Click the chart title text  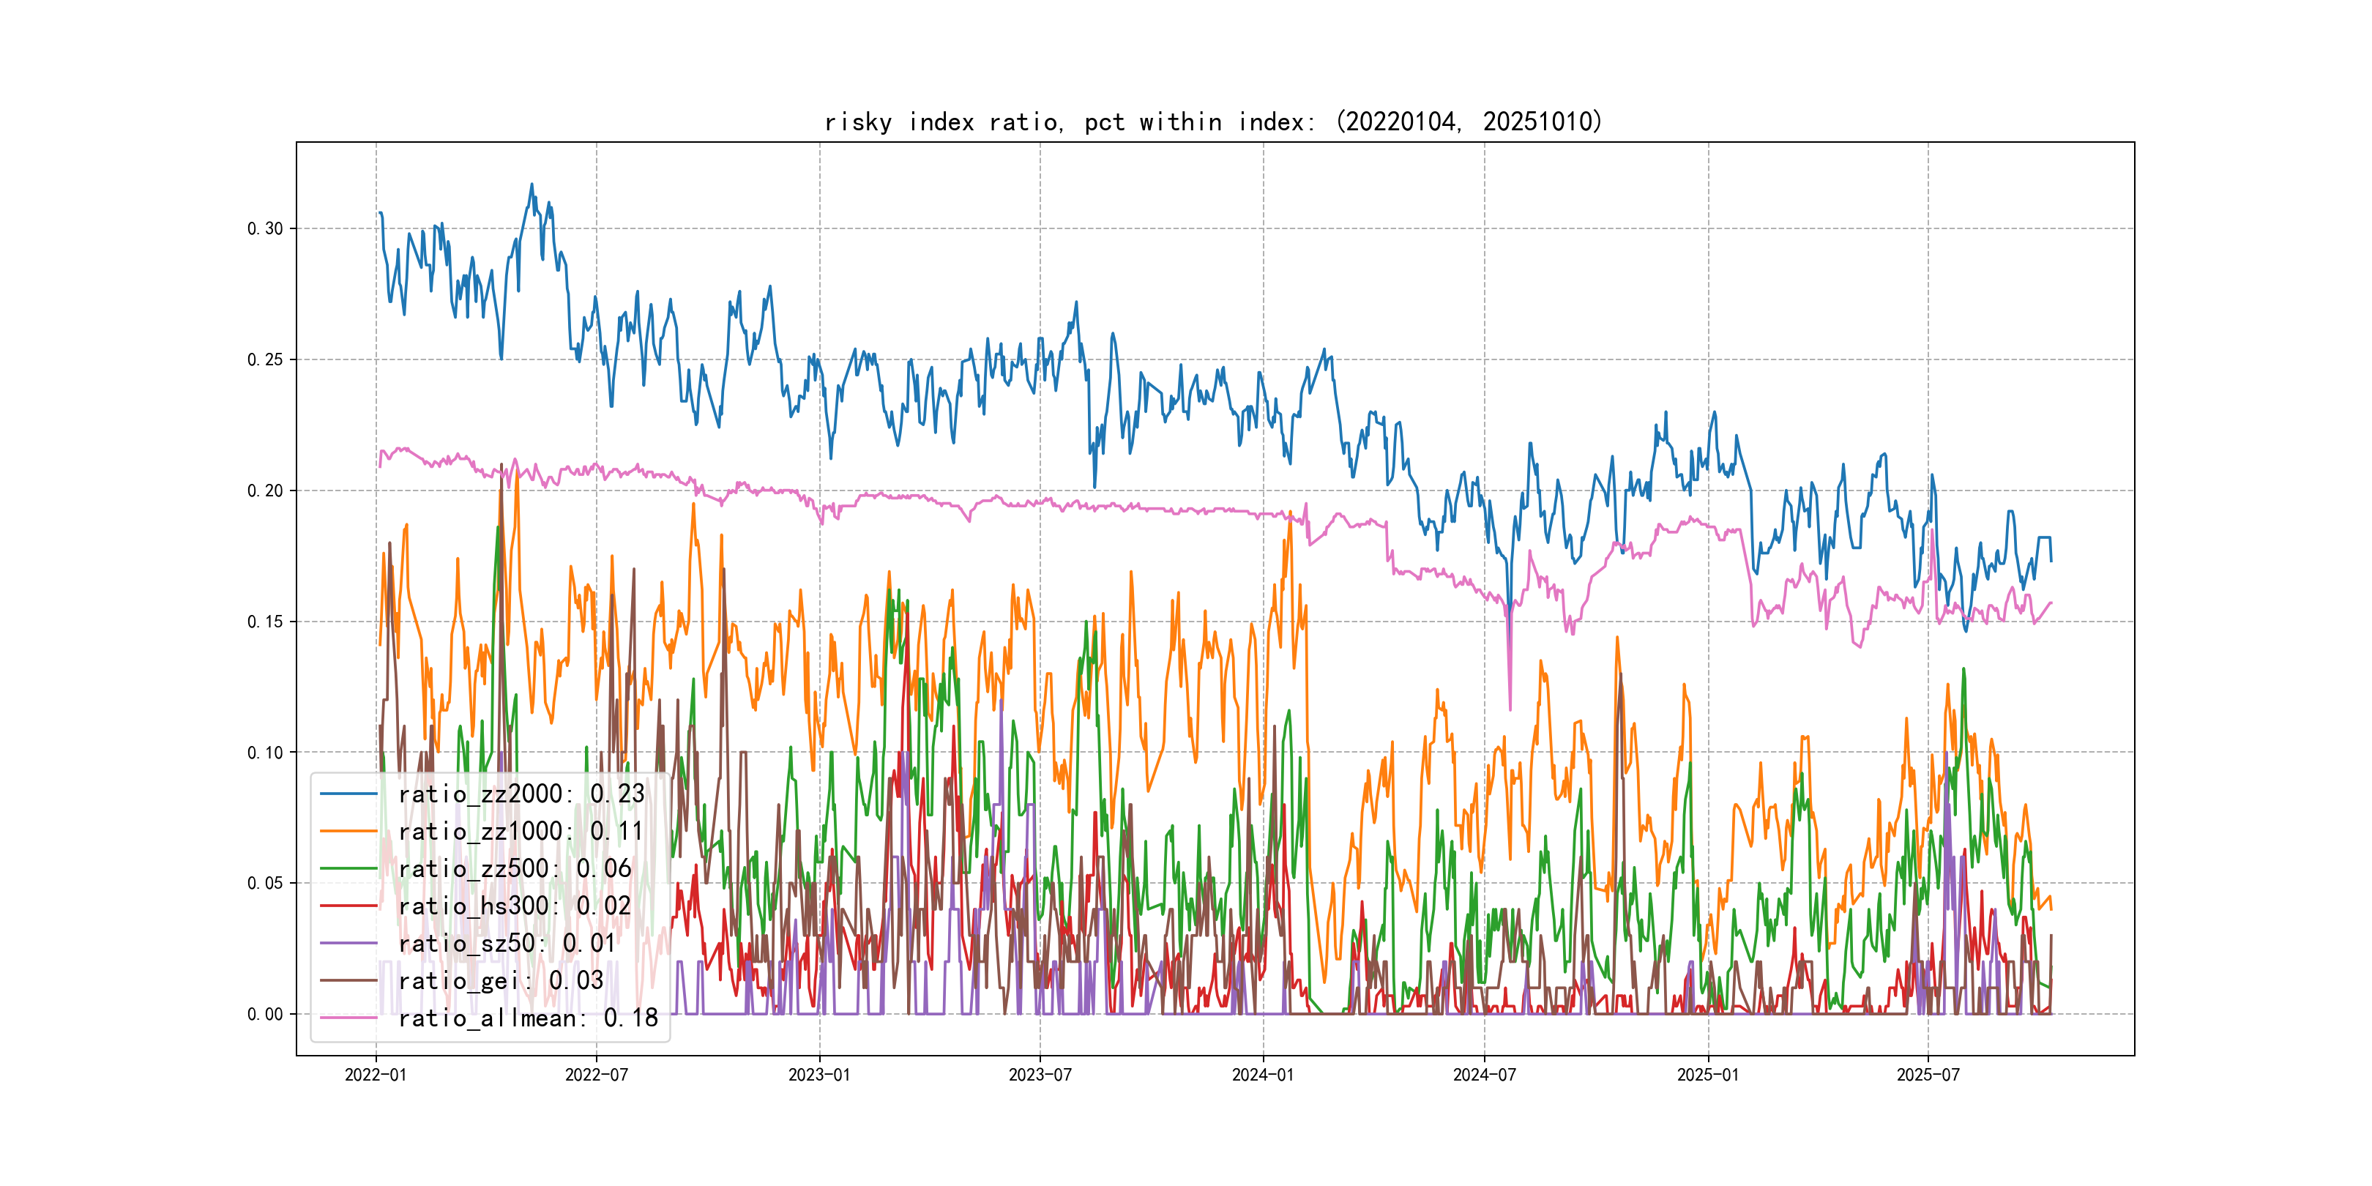click(1212, 122)
